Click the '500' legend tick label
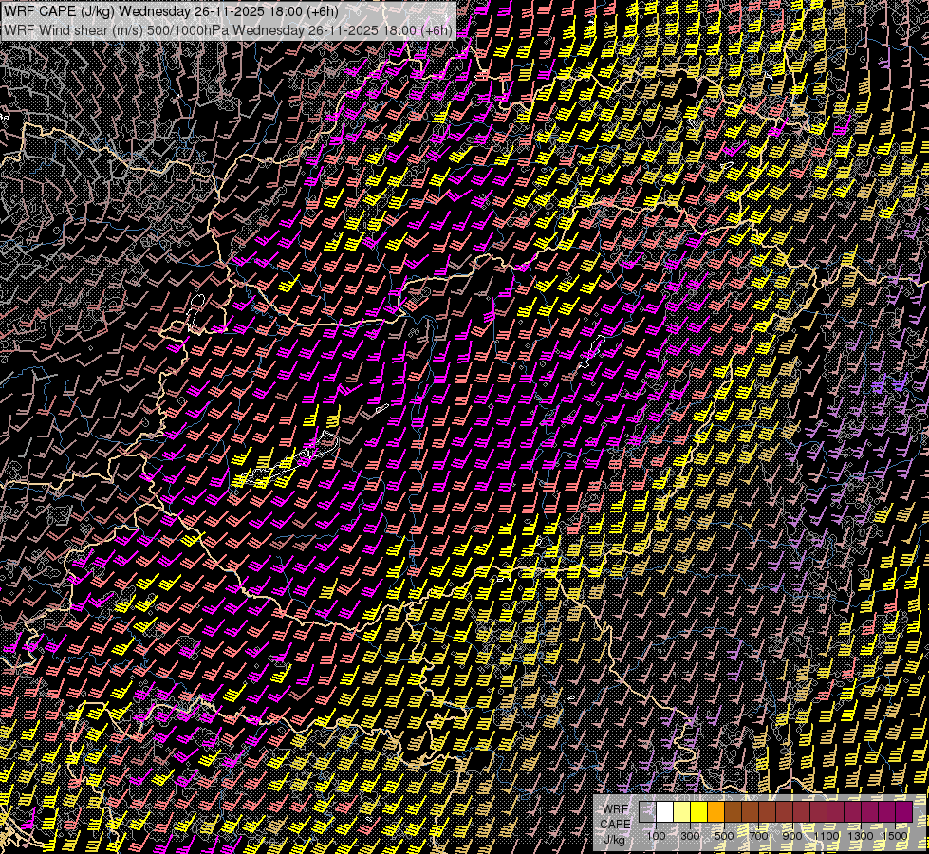This screenshot has height=854, width=929. 724,836
